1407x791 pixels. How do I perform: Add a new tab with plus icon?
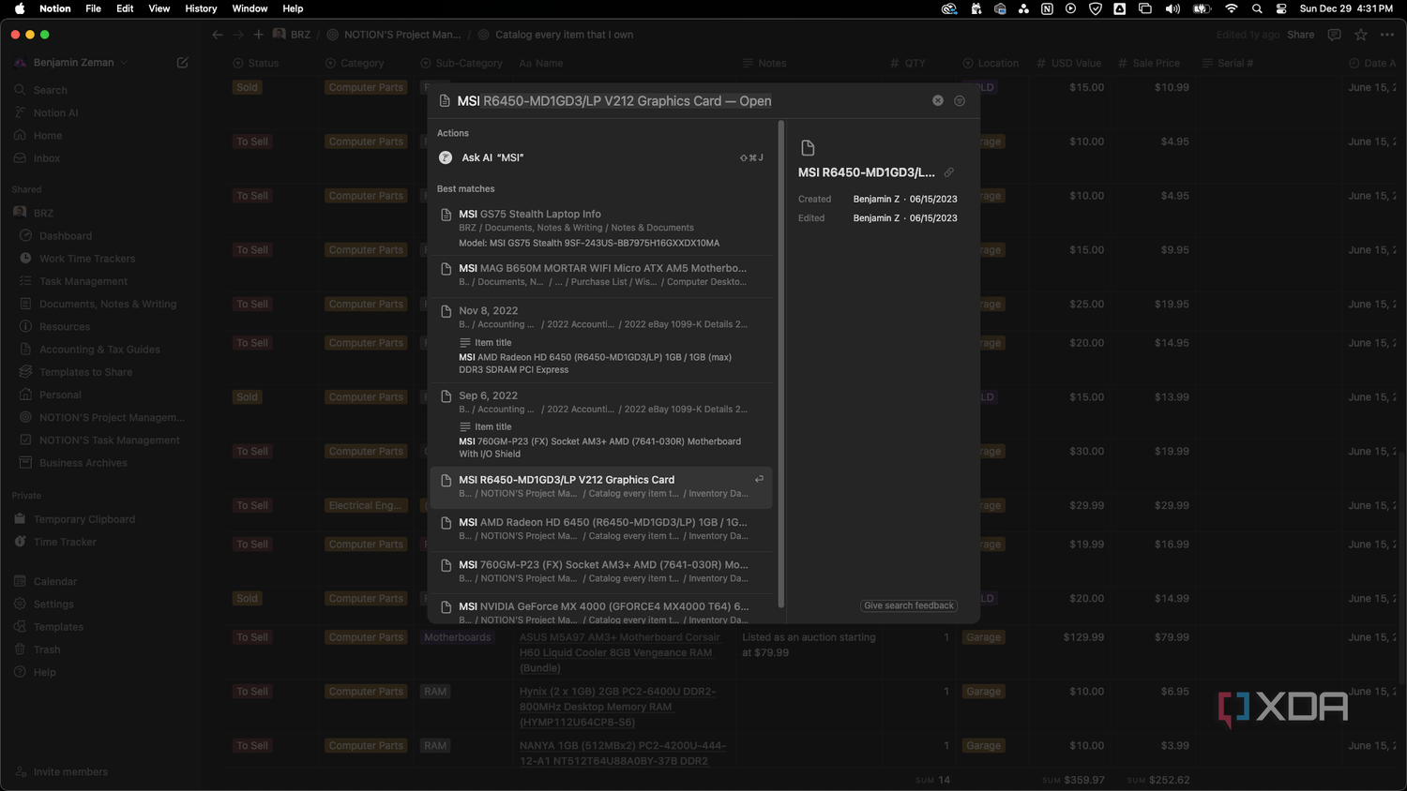point(259,35)
